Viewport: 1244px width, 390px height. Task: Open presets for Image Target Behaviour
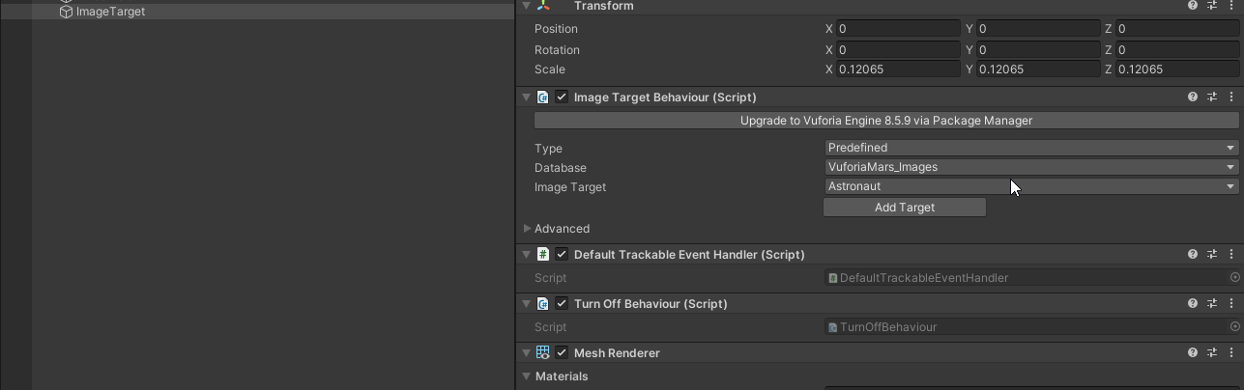1212,97
